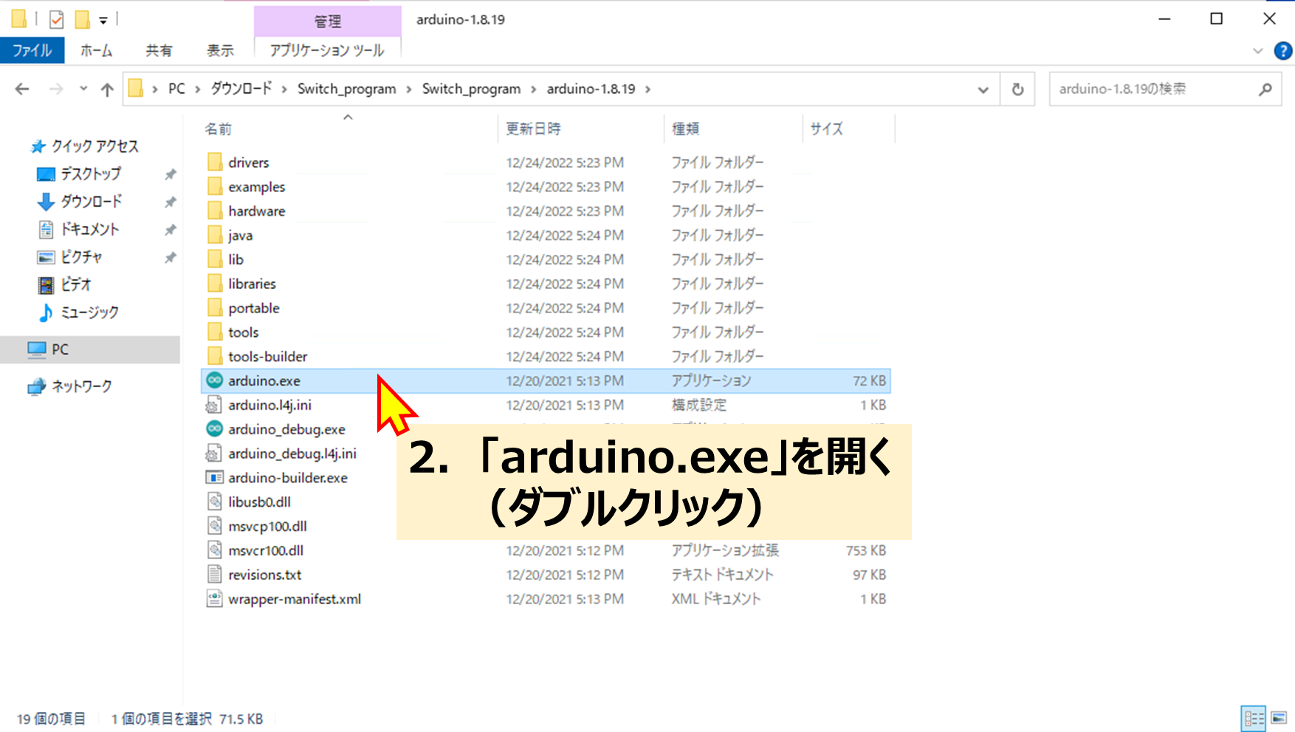Open ビデオ in navigation pane
The width and height of the screenshot is (1295, 732).
pos(75,284)
